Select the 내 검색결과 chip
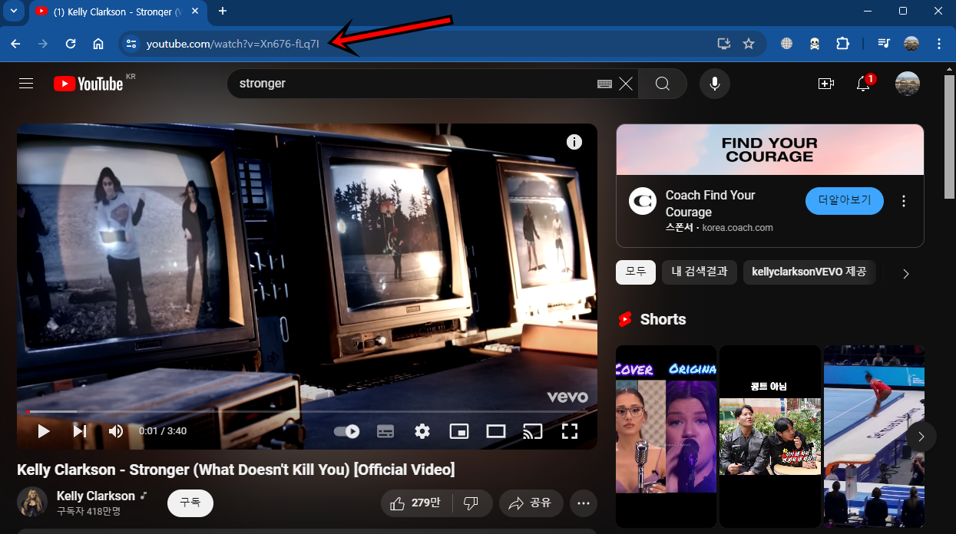The image size is (956, 534). [700, 272]
